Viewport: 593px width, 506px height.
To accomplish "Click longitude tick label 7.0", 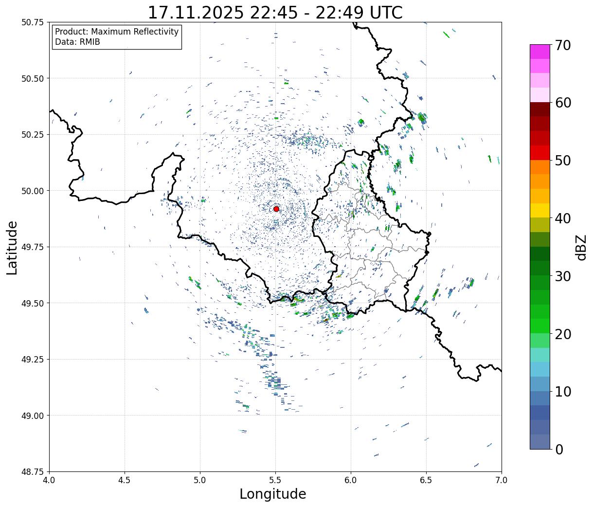I will (502, 480).
